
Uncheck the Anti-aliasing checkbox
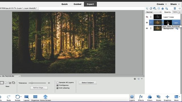(x=57, y=88)
